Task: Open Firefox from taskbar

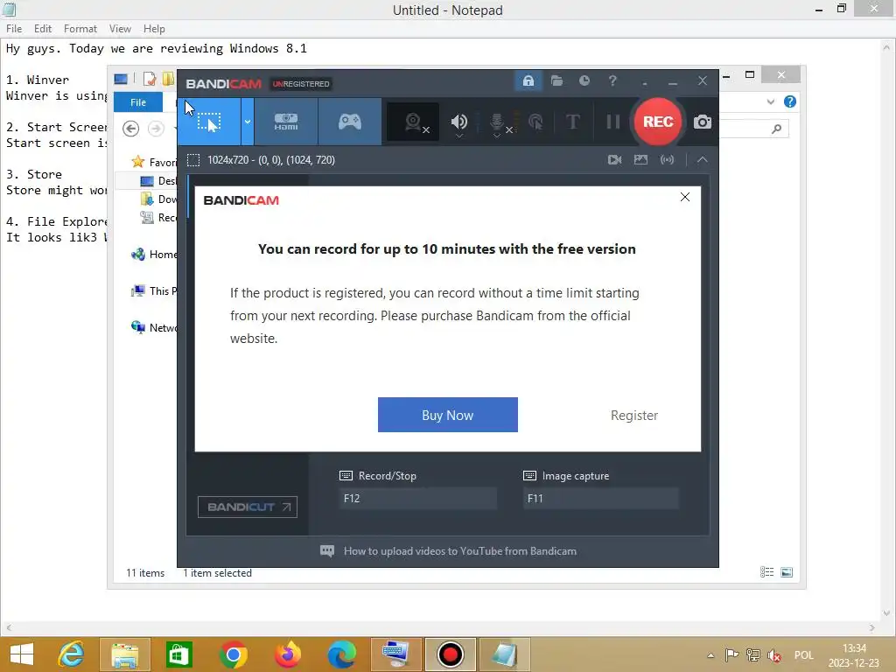Action: point(287,654)
